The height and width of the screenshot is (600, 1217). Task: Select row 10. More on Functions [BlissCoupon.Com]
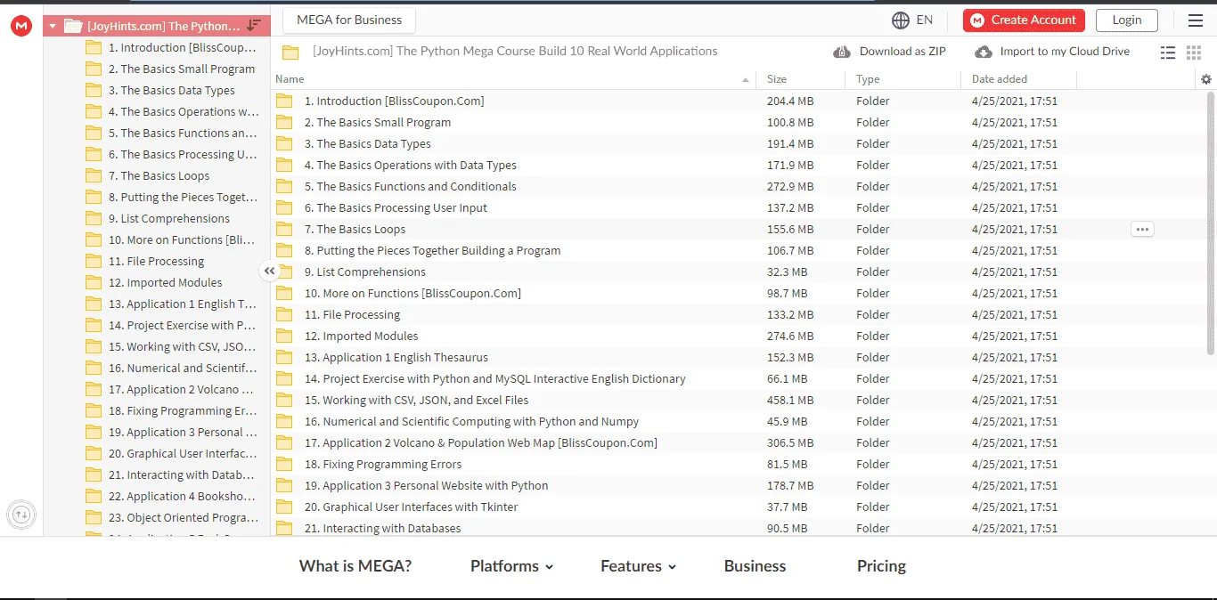739,293
